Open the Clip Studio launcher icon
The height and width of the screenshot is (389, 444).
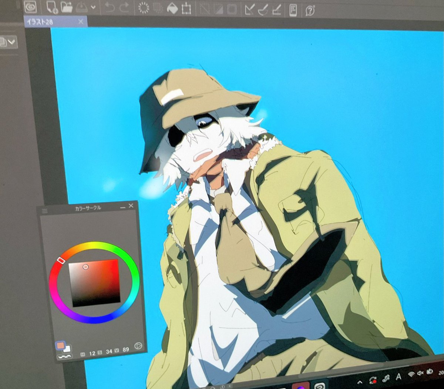[30, 7]
